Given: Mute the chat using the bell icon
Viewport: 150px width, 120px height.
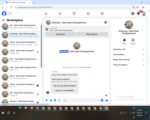Looking at the screenshot, I should coord(124,40).
